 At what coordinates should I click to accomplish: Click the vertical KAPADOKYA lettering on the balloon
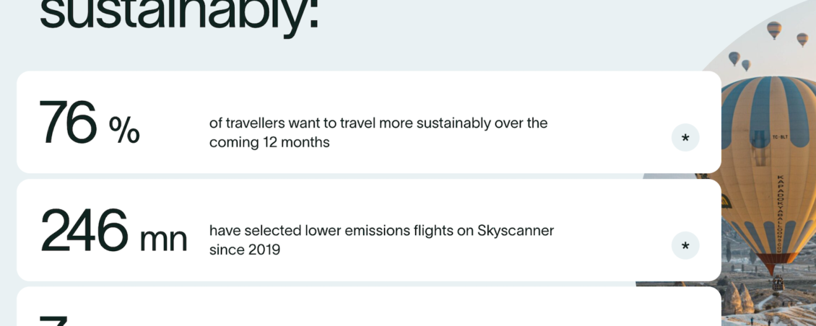point(780,213)
